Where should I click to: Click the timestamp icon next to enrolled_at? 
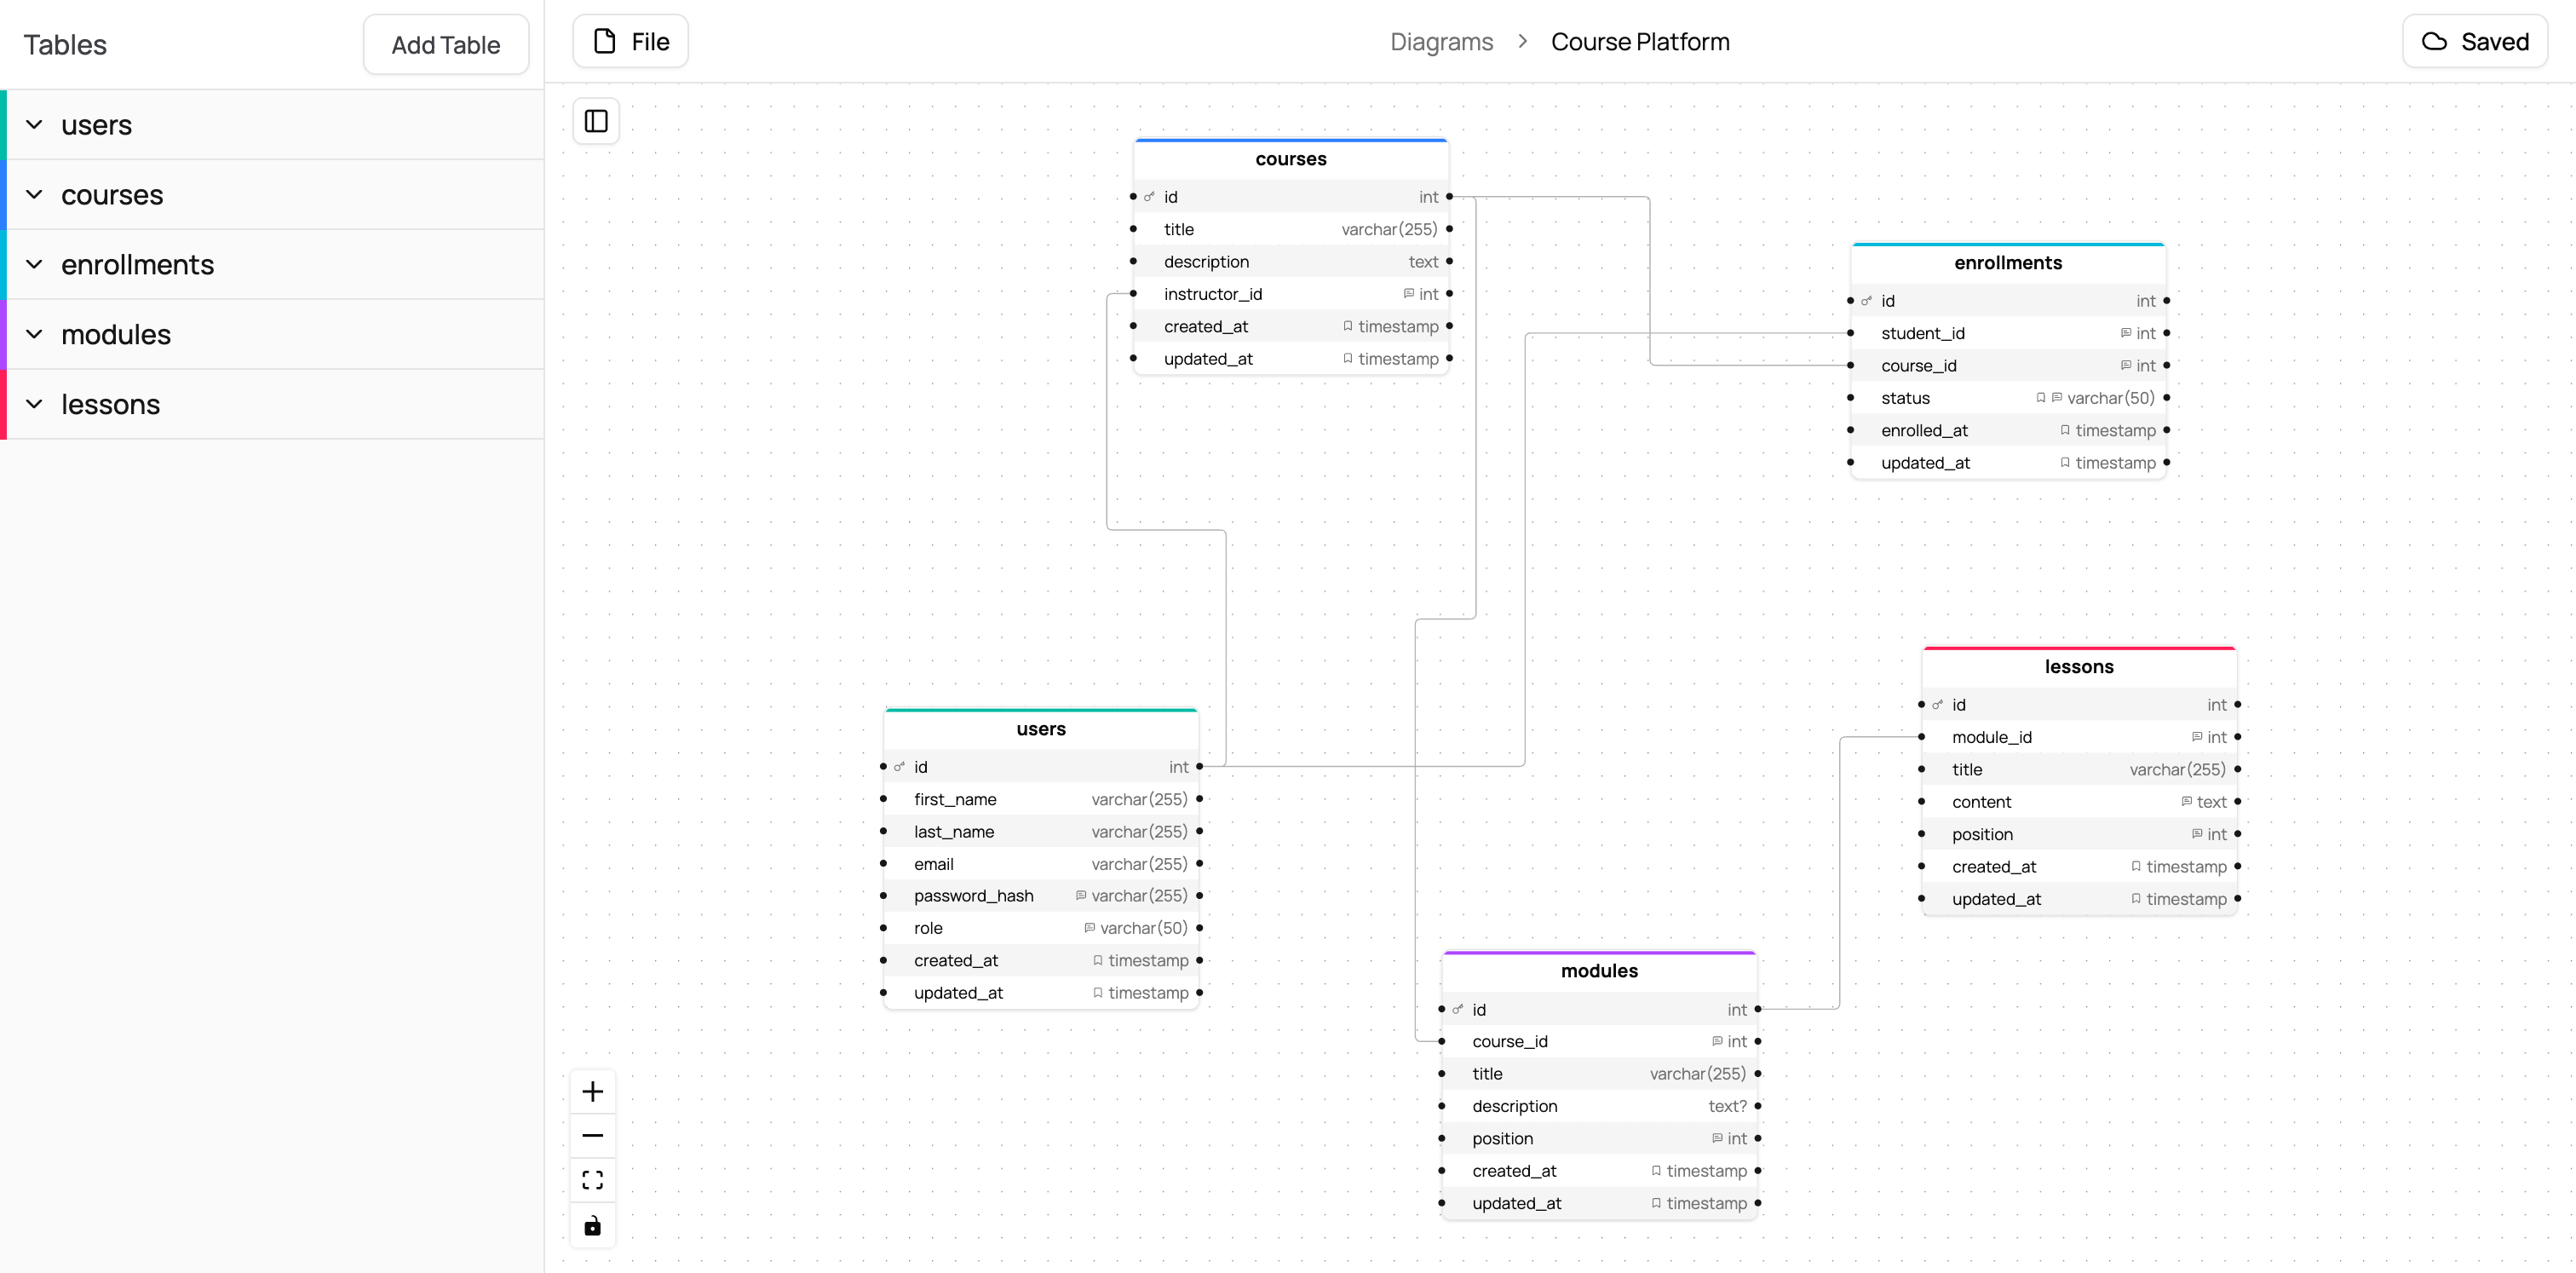pyautogui.click(x=2065, y=430)
